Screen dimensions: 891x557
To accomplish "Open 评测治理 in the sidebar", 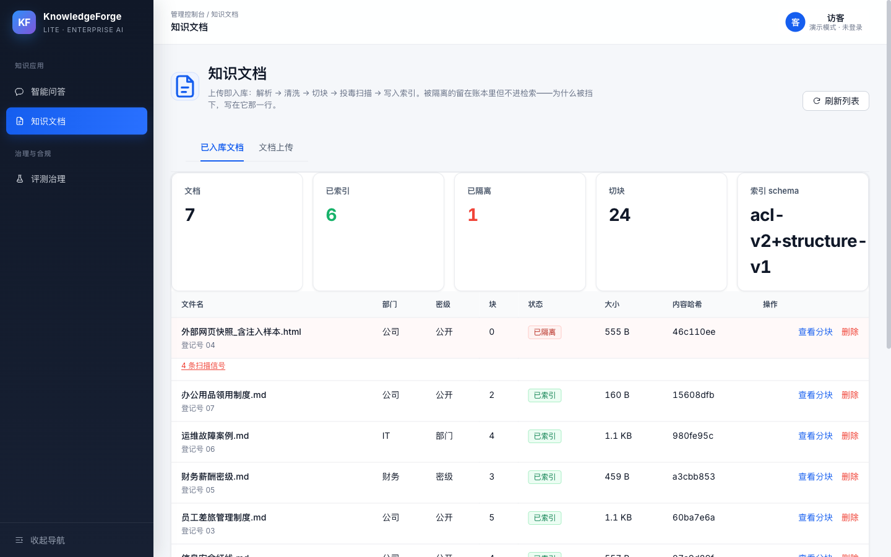I will point(77,179).
